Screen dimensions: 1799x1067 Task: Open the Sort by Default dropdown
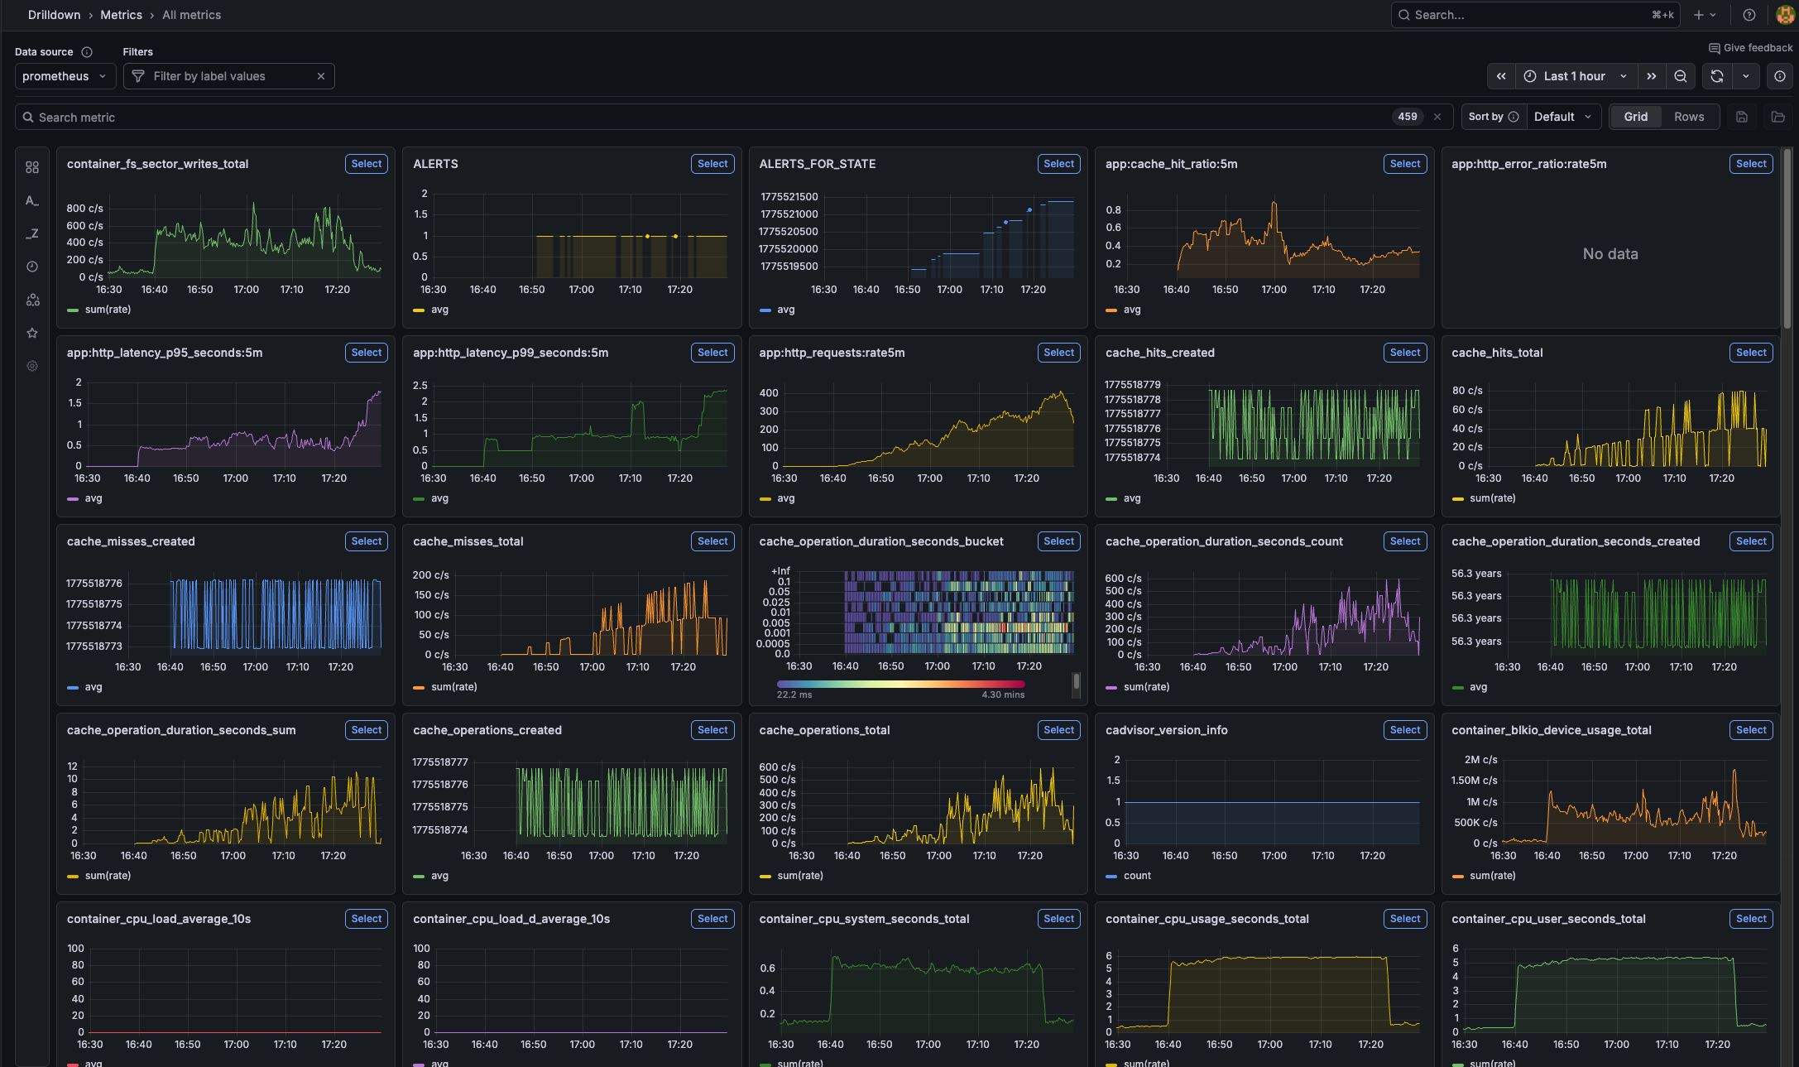coord(1562,117)
